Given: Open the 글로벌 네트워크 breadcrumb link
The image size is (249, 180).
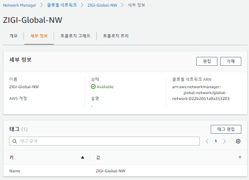Looking at the screenshot, I should click(x=62, y=5).
